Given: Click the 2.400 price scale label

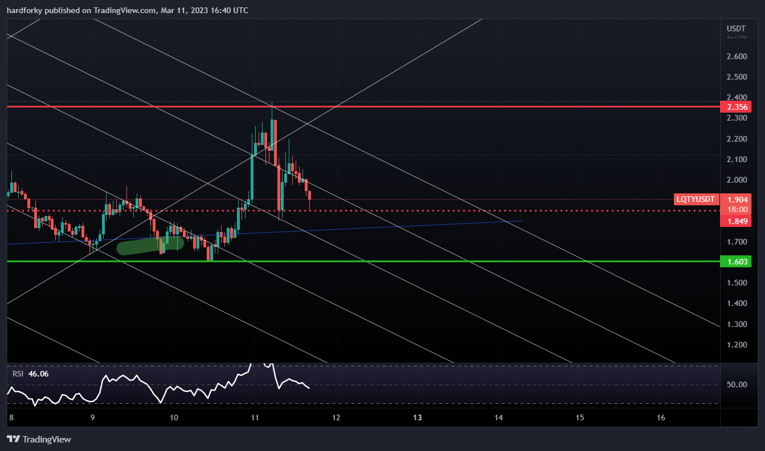Looking at the screenshot, I should point(737,97).
